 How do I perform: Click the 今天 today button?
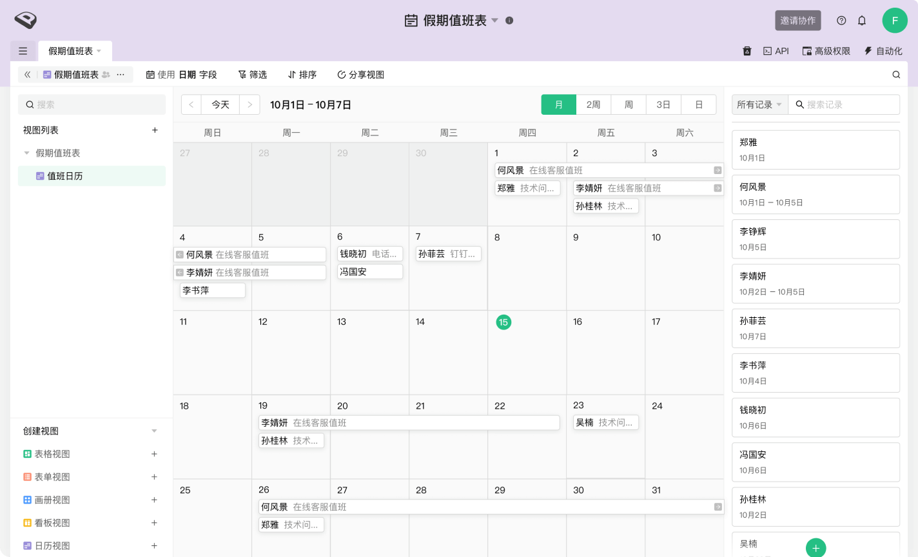pyautogui.click(x=220, y=104)
